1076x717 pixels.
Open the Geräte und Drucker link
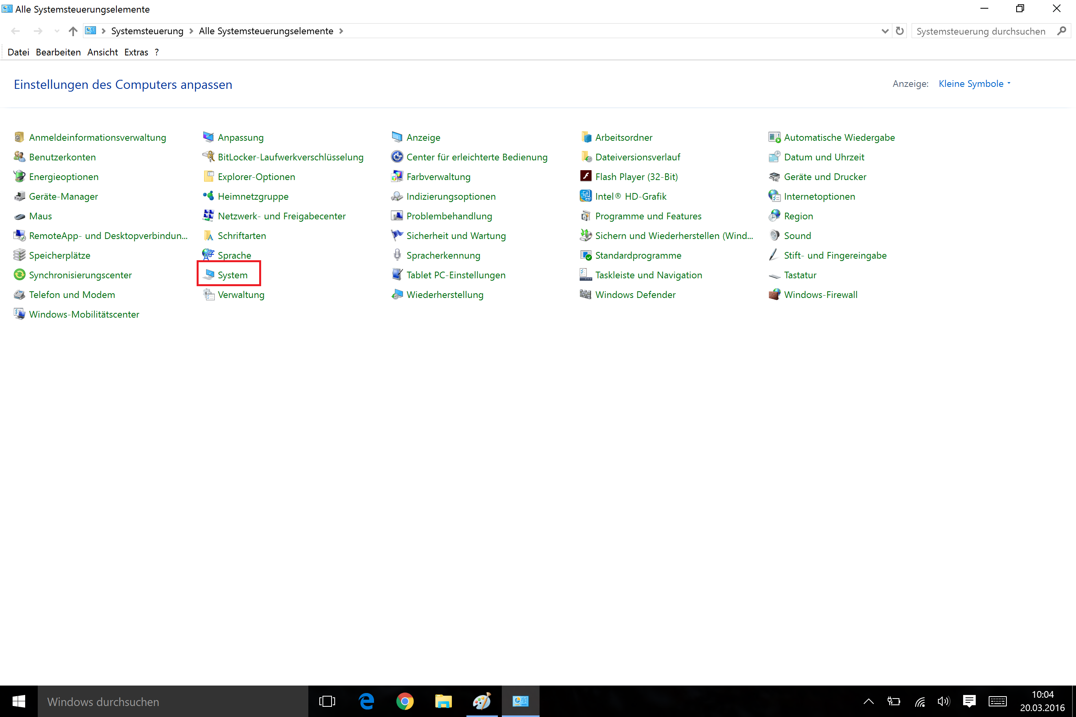pyautogui.click(x=825, y=176)
